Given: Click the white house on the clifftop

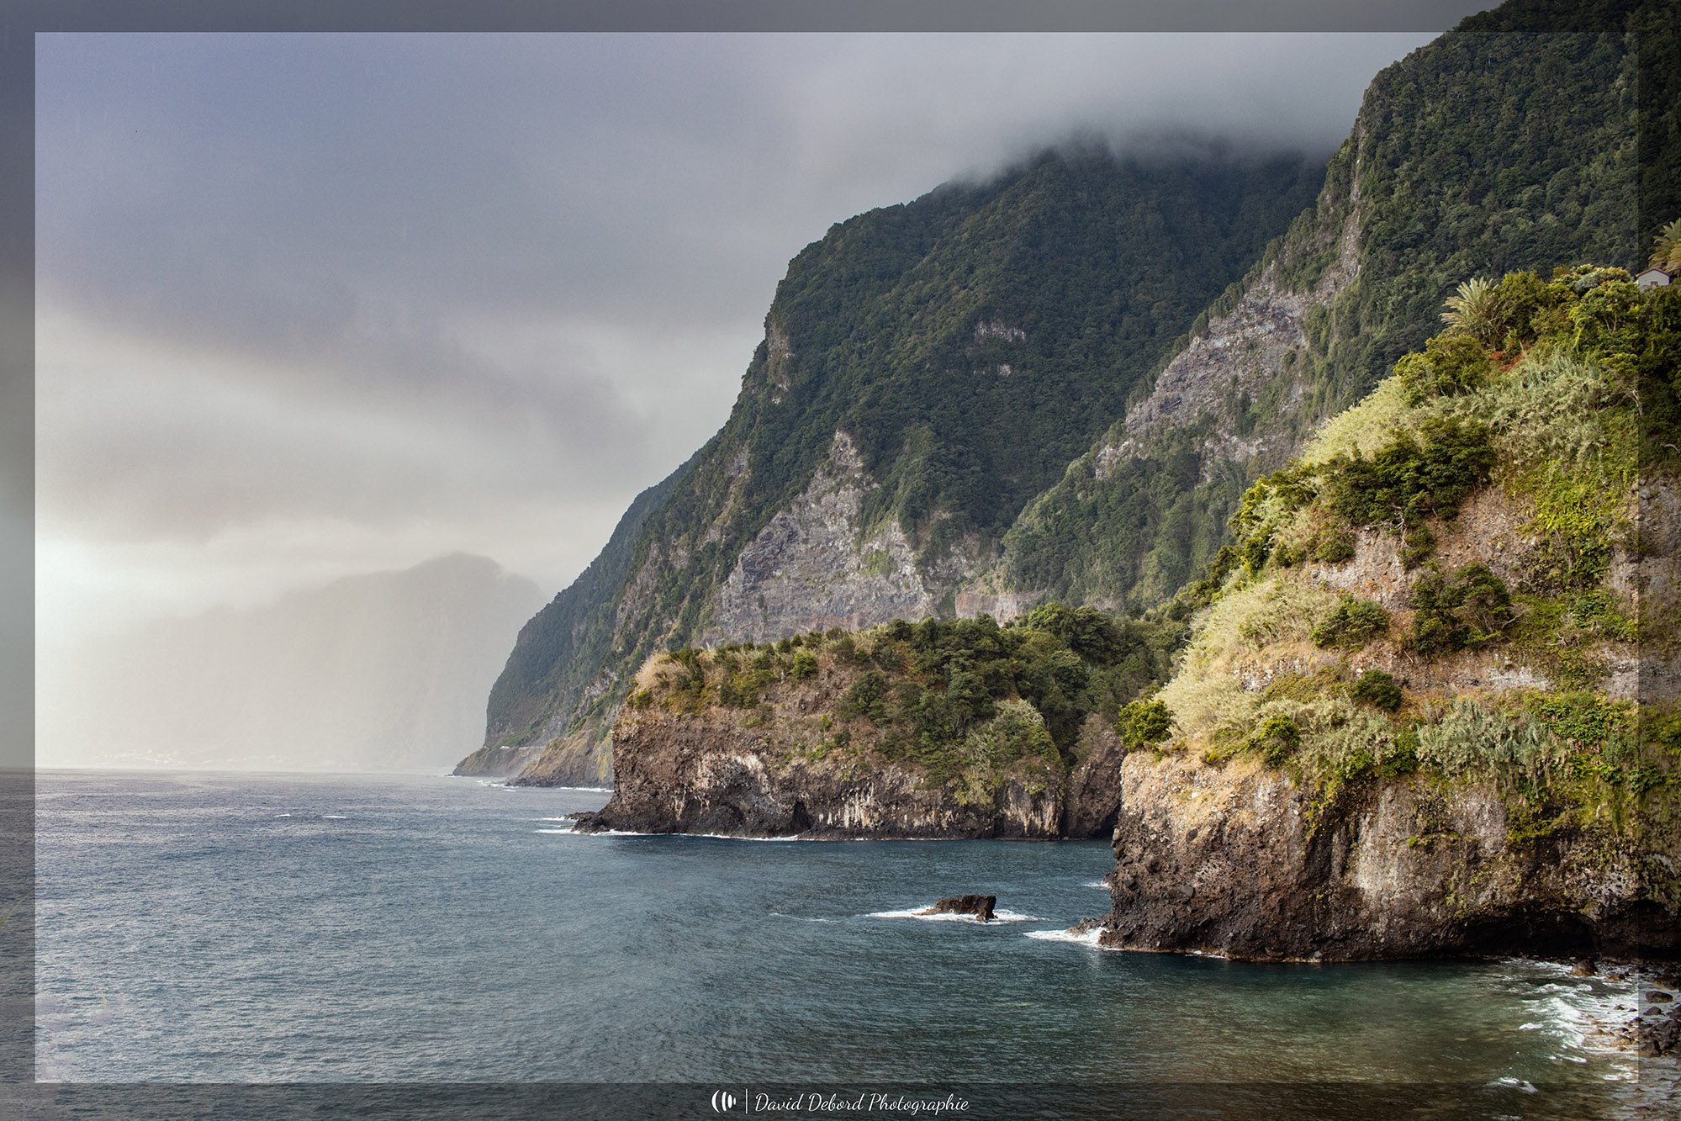Looking at the screenshot, I should tap(1652, 278).
